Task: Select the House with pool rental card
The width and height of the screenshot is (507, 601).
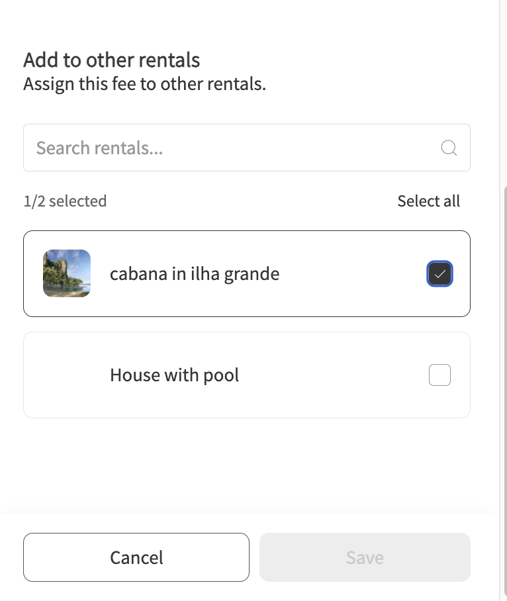Action: 247,375
